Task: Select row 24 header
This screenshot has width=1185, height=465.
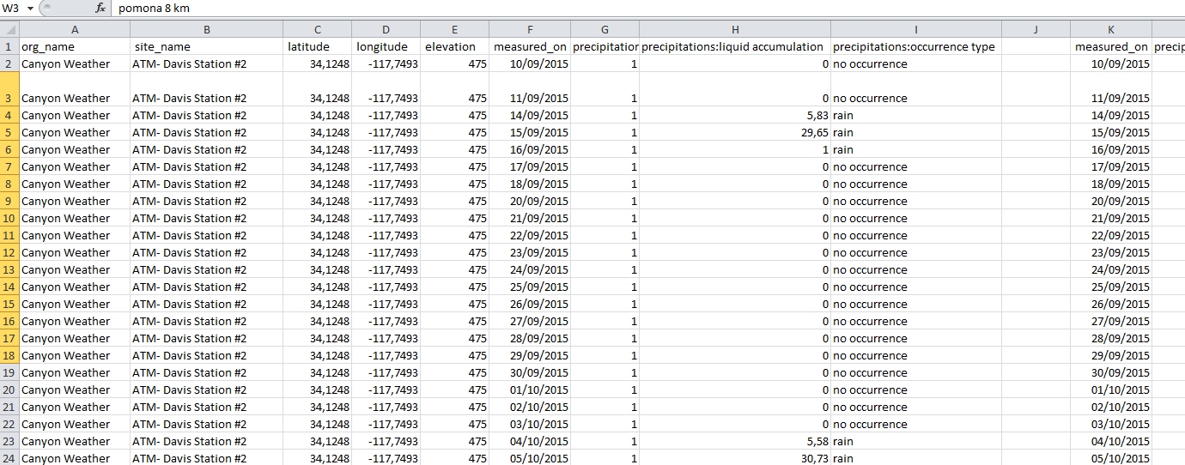Action: click(9, 458)
